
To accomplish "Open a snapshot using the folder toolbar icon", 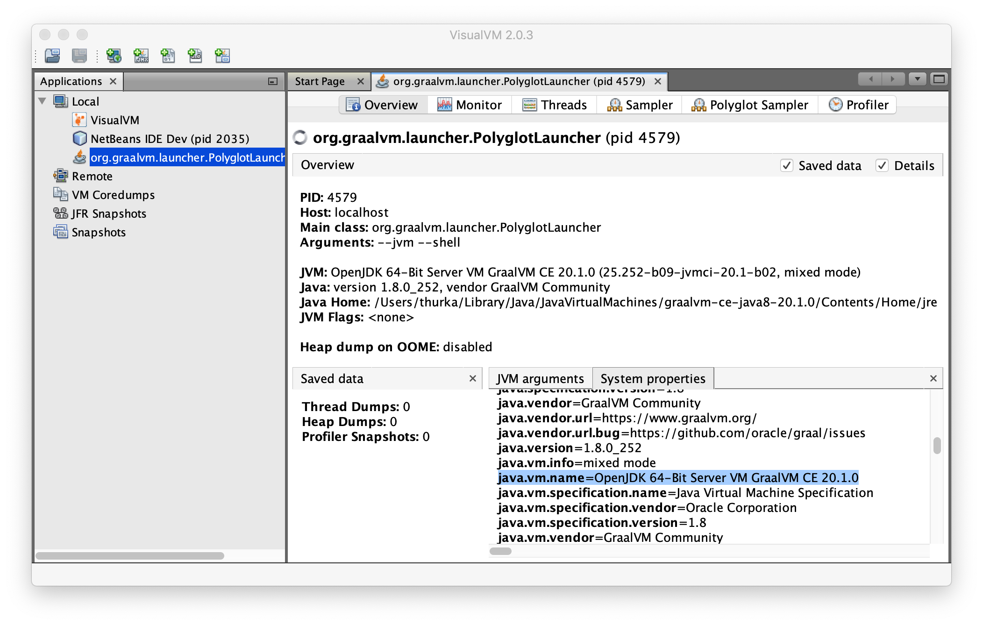I will tap(53, 56).
